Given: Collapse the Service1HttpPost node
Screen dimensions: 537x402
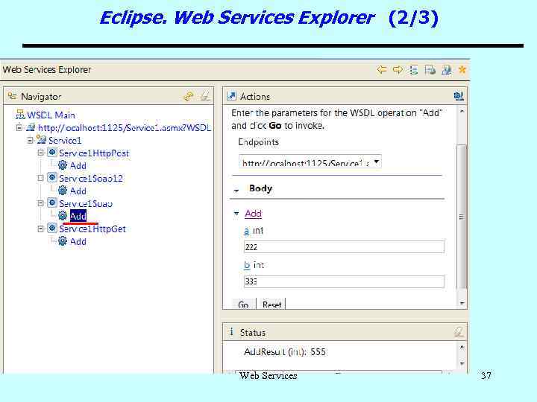Looking at the screenshot, I should pos(41,153).
